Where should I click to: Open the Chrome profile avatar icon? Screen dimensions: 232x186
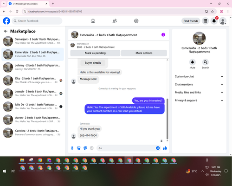pyautogui.click(x=221, y=12)
